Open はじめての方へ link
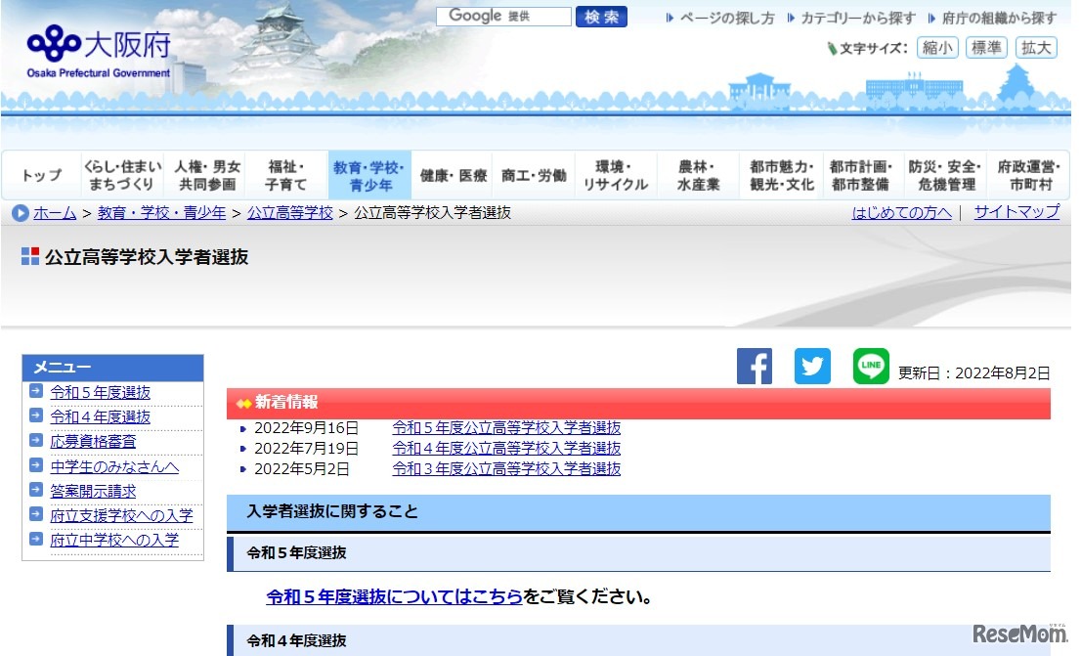This screenshot has height=656, width=1081. [901, 212]
